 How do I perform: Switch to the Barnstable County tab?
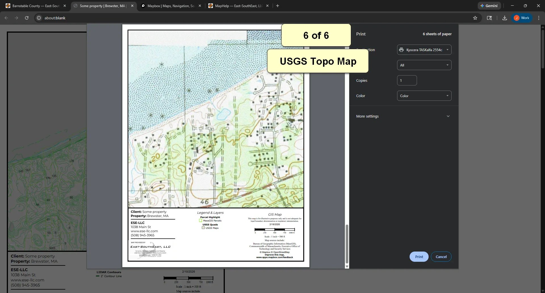tap(34, 6)
